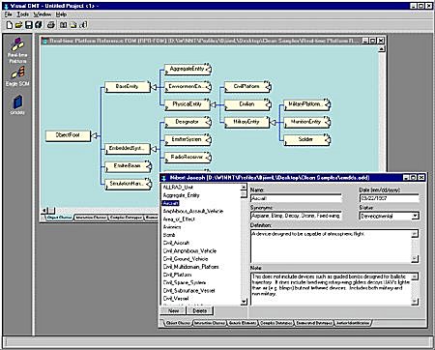
Task: Click the Save floppy disk toolbar icon
Action: [x=29, y=25]
